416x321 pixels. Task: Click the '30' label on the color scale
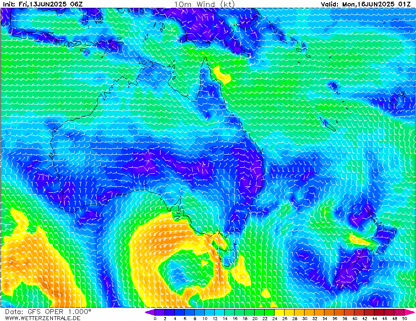point(305,318)
